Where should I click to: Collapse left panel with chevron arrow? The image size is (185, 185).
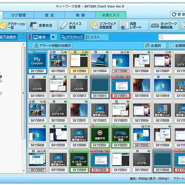[23, 36]
